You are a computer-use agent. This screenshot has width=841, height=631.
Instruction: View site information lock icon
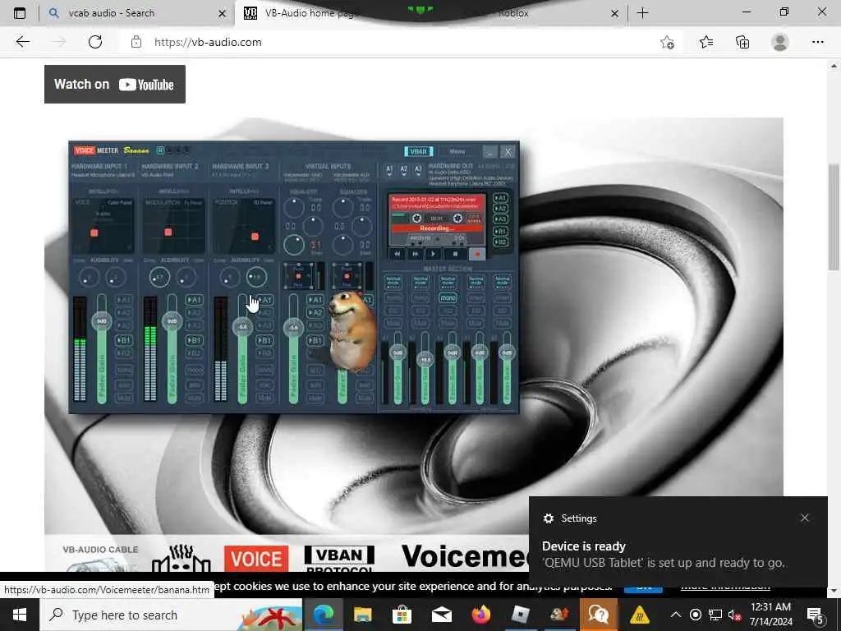pos(136,42)
